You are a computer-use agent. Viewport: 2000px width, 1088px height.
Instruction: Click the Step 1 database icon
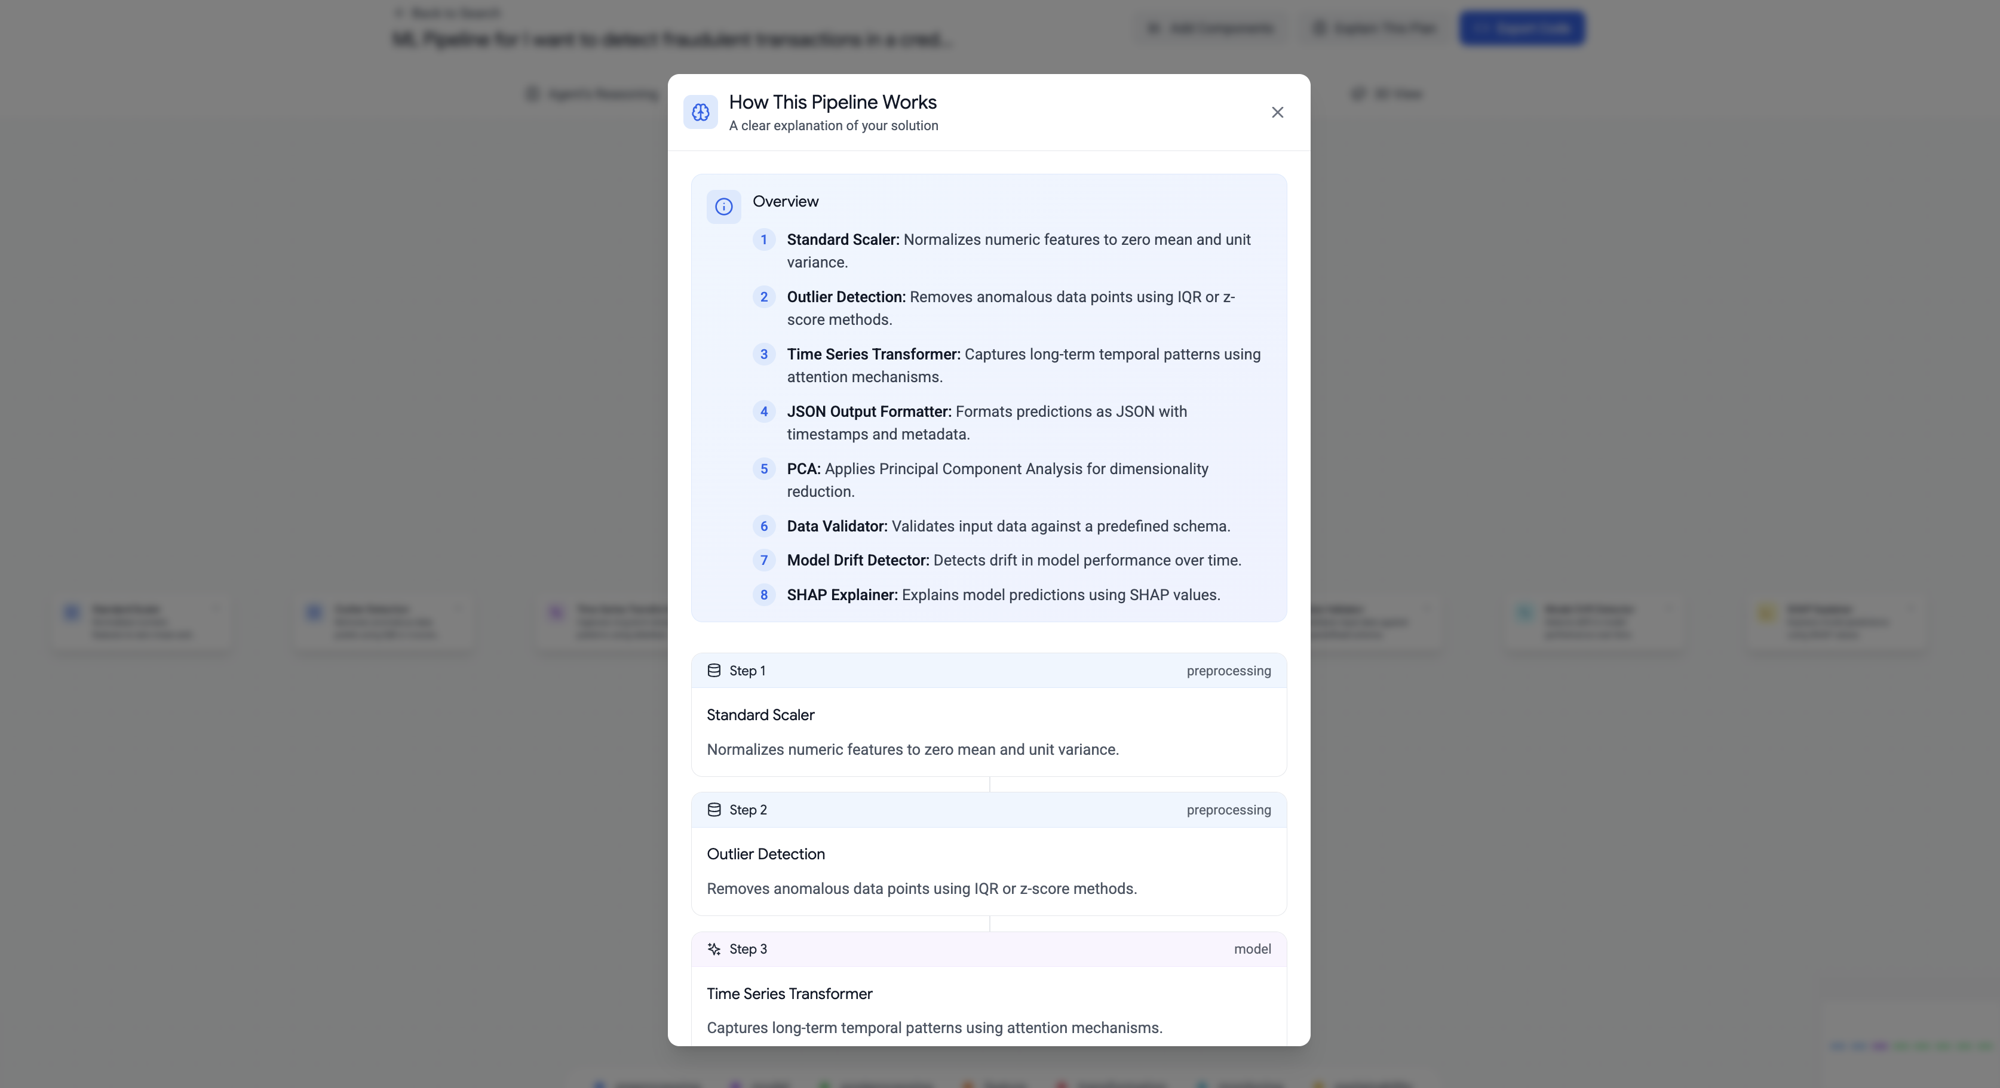713,671
